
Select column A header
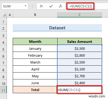pyautogui.click(x=10, y=15)
